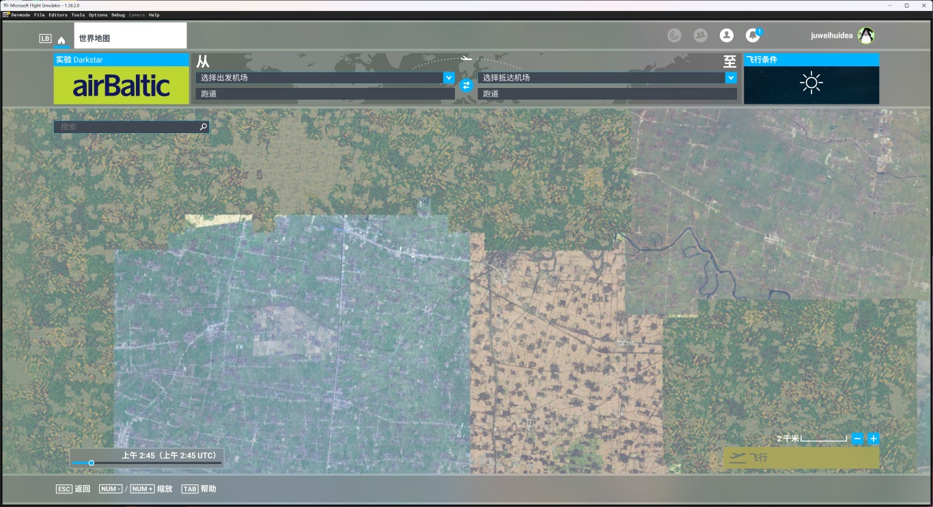Click the LB bumper hint

[x=46, y=39]
